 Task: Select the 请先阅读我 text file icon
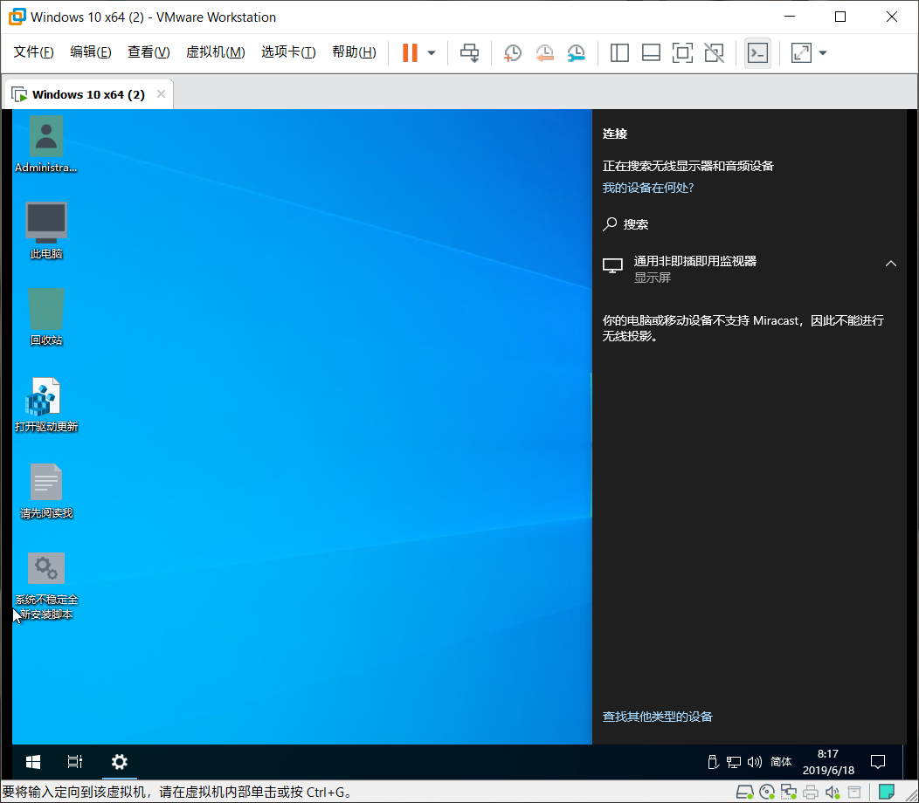click(45, 491)
